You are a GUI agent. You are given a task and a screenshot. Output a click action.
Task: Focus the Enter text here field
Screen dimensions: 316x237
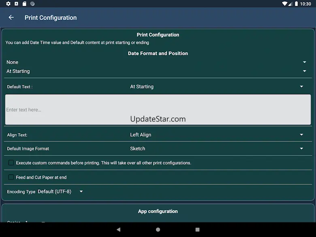coord(158,110)
